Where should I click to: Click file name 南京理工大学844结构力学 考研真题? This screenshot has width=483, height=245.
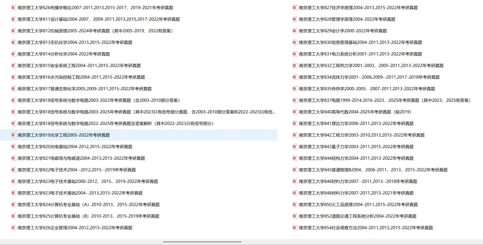[x=356, y=158]
